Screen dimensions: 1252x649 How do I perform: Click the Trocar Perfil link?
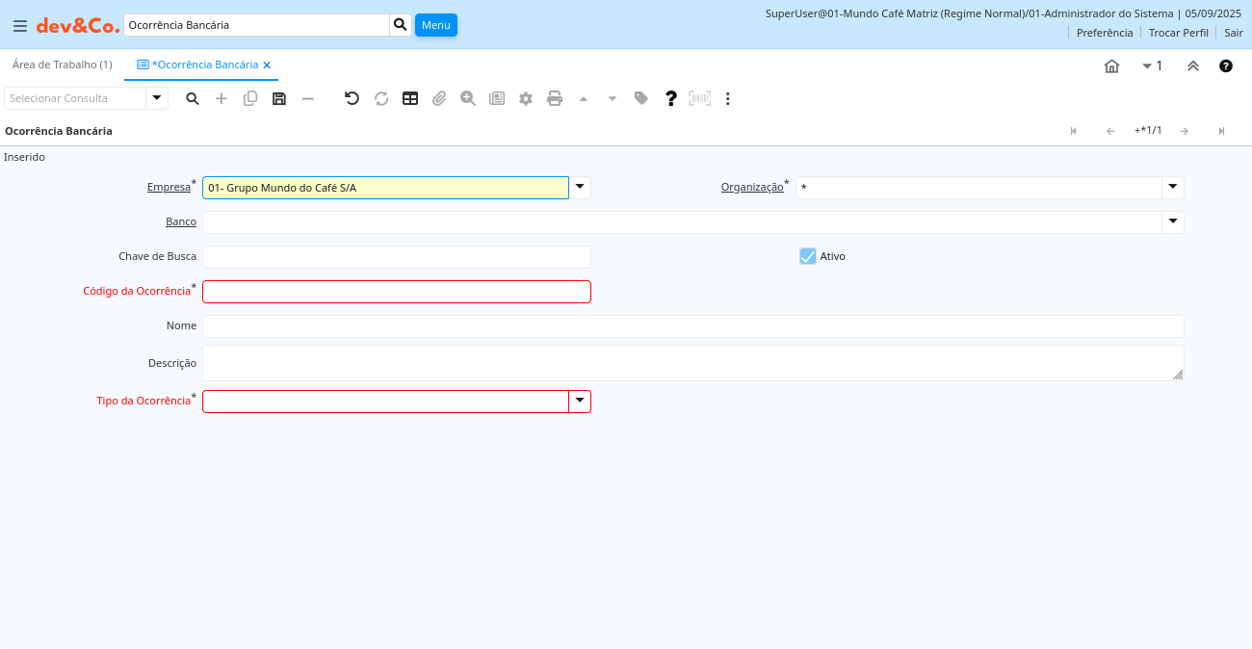pyautogui.click(x=1178, y=33)
